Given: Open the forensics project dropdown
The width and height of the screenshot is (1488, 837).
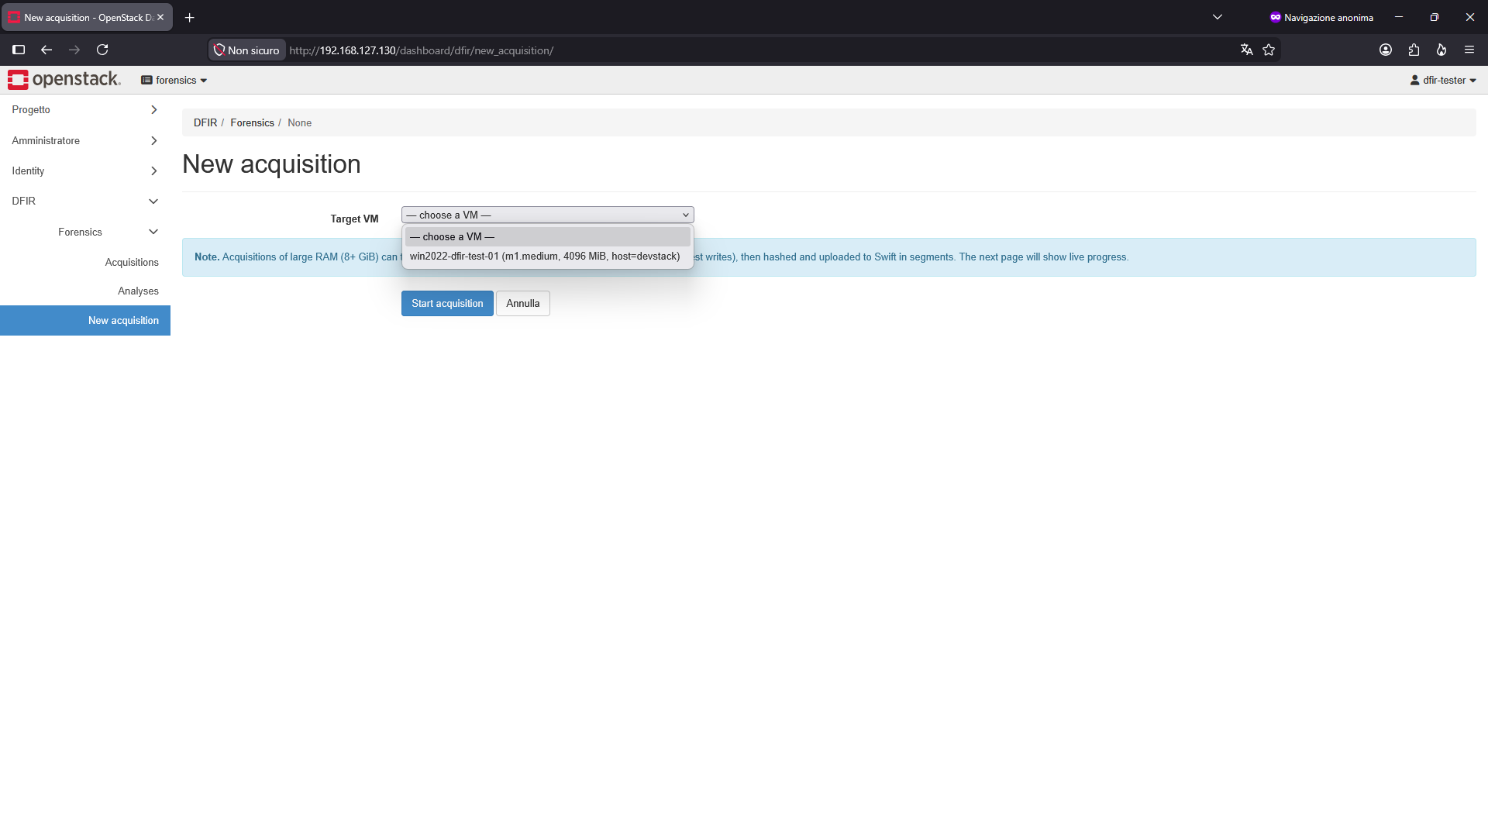Looking at the screenshot, I should (x=174, y=80).
